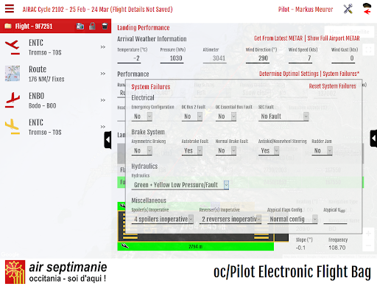Click the green 2794 m runway bar
The width and height of the screenshot is (377, 286).
[196, 246]
